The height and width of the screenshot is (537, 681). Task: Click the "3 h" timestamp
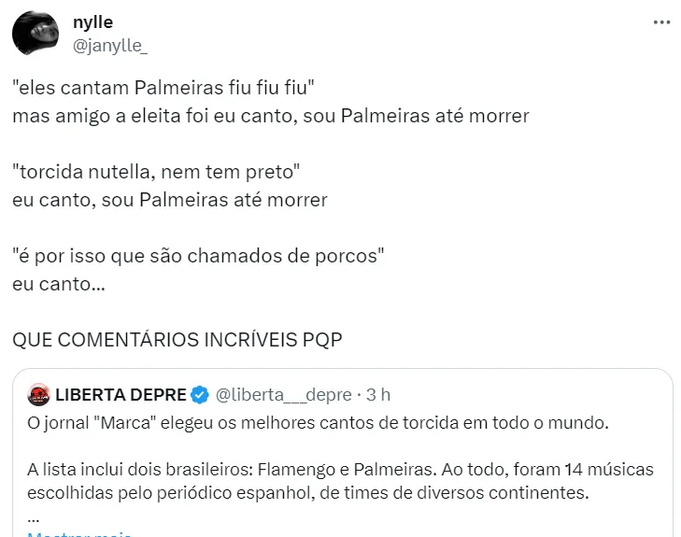[378, 394]
